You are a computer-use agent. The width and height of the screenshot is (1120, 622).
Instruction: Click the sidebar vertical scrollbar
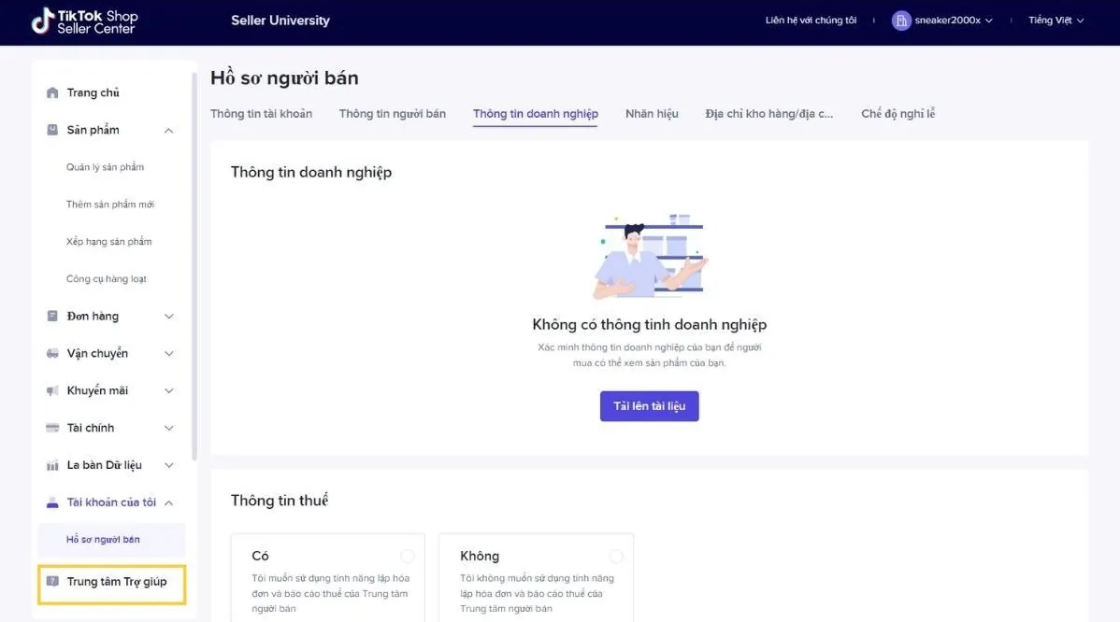point(194,265)
